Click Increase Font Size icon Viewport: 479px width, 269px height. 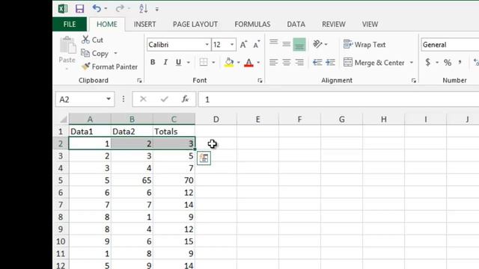coord(243,45)
